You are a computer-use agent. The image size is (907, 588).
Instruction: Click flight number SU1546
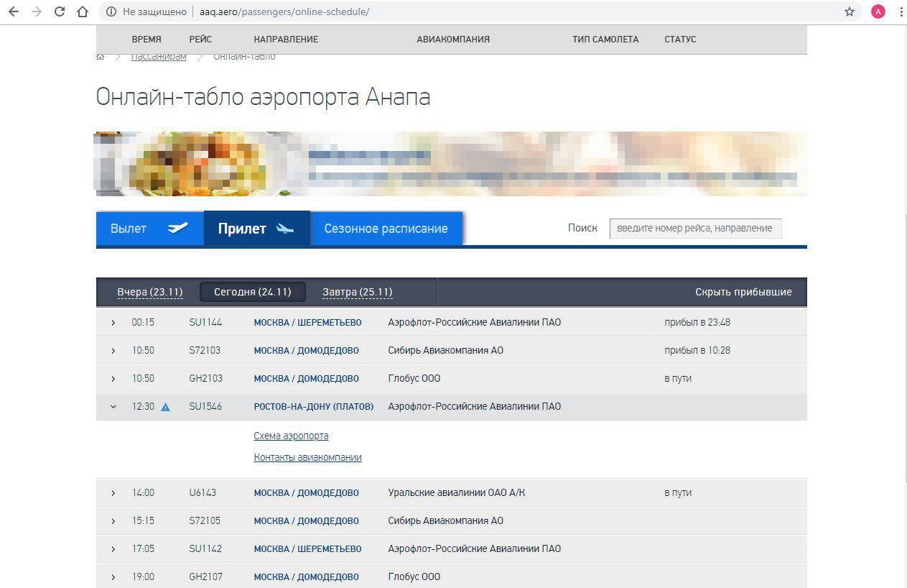(205, 407)
